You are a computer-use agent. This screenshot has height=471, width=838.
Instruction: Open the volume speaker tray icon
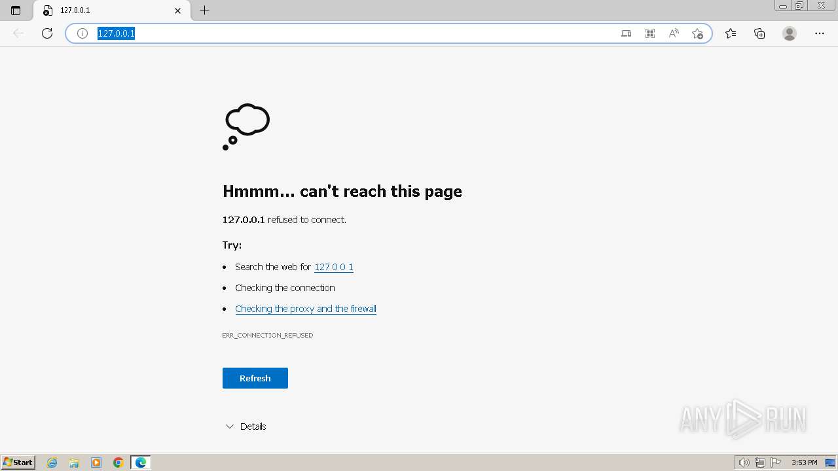744,462
